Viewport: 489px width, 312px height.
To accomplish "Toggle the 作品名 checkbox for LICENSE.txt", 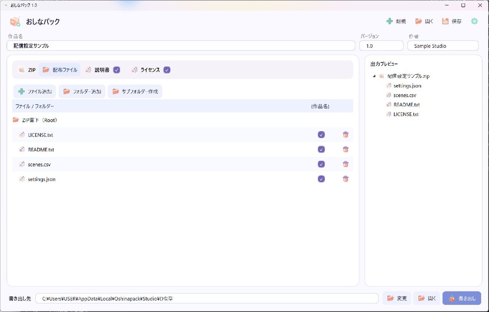I will tap(321, 135).
